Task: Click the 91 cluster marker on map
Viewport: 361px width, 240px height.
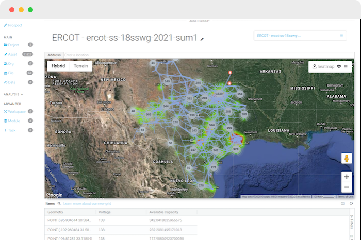Action: tap(189, 168)
